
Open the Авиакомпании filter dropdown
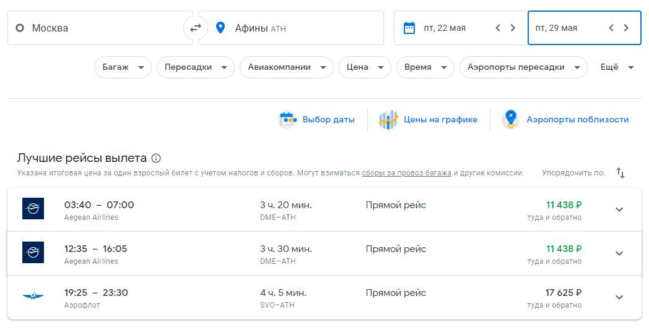coord(287,67)
